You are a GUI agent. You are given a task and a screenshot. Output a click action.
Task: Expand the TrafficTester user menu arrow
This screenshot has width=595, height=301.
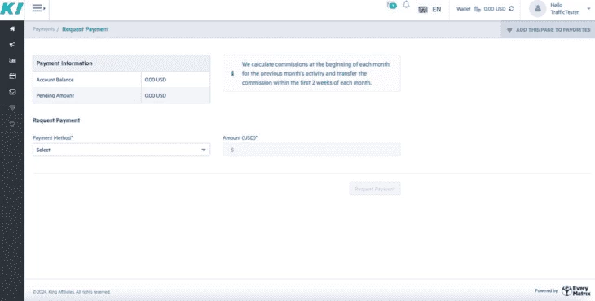tap(588, 8)
